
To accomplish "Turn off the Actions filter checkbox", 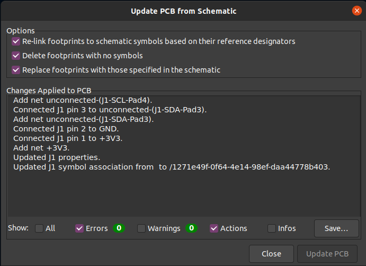I will coord(214,228).
